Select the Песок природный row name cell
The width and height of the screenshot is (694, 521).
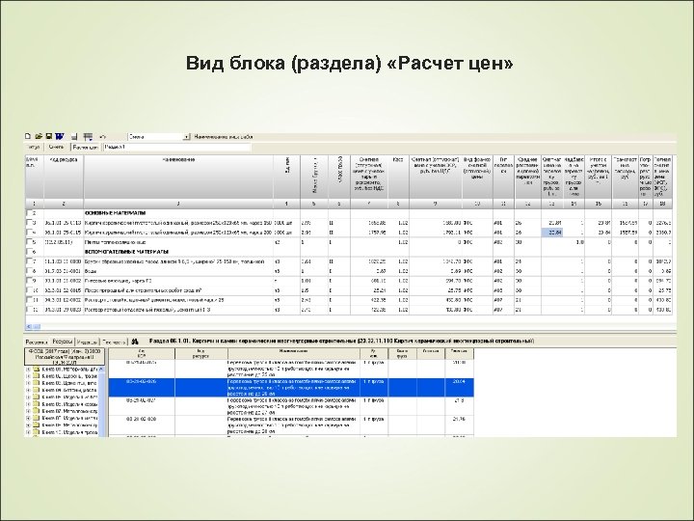[178, 290]
